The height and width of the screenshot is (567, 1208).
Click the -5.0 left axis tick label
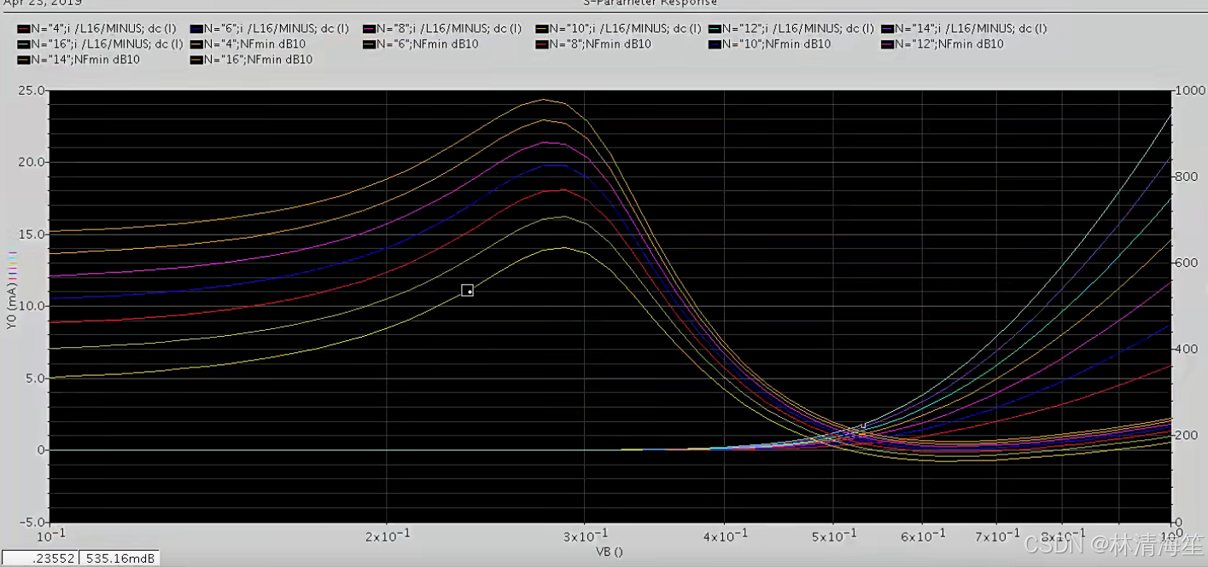pos(32,522)
